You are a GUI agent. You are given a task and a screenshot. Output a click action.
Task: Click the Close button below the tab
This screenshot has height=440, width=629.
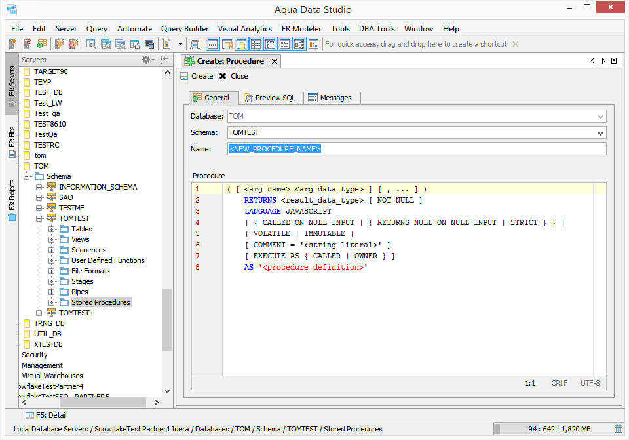pyautogui.click(x=233, y=76)
